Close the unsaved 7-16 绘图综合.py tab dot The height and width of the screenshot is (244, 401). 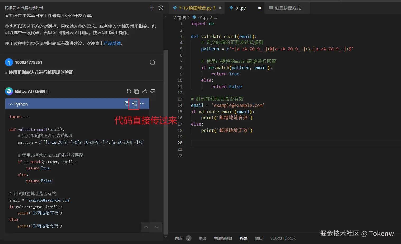point(220,8)
